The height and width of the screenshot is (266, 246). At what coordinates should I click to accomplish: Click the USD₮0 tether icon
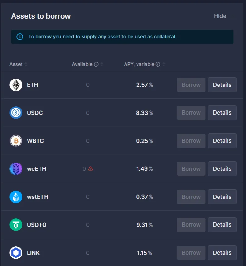point(16,225)
